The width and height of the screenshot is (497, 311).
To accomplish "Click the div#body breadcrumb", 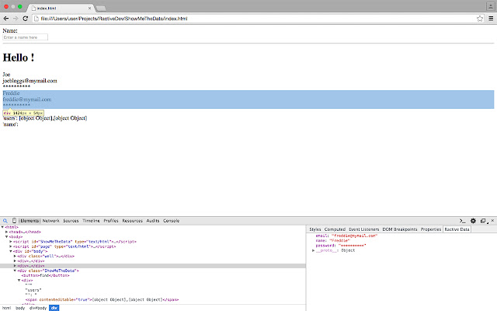I will pyautogui.click(x=38, y=308).
